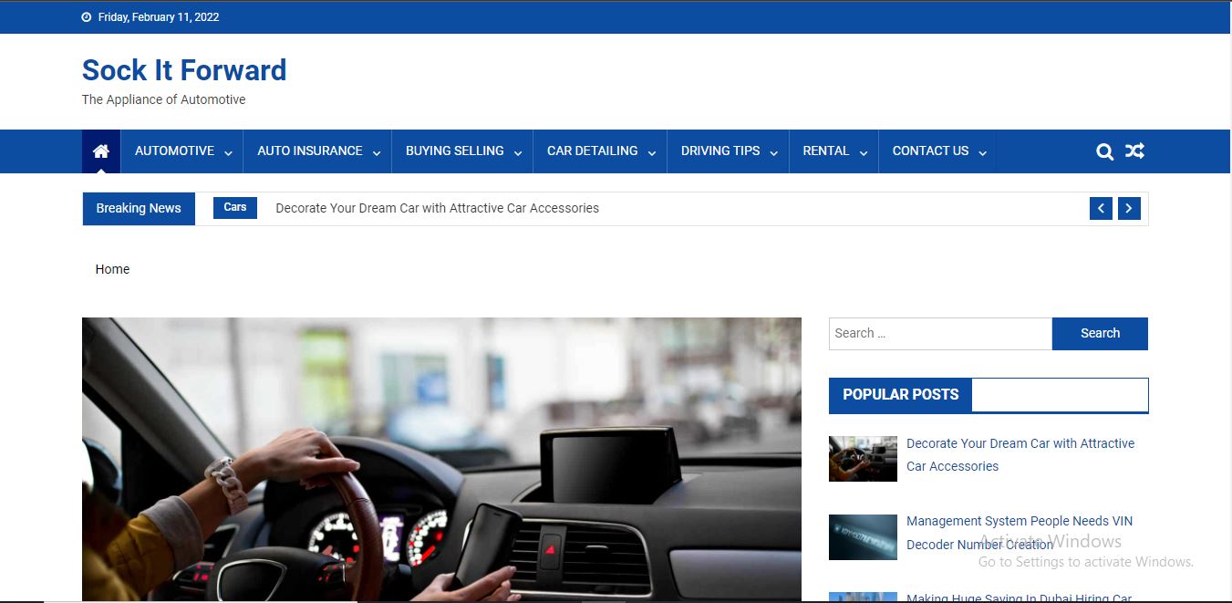The height and width of the screenshot is (603, 1232).
Task: Click thumbnail of VIN Decoder post
Action: [x=863, y=537]
